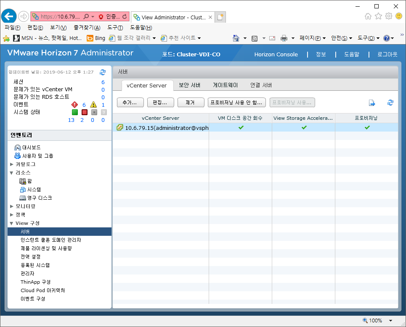
Task: Click the red system status square
Action: pos(85,112)
